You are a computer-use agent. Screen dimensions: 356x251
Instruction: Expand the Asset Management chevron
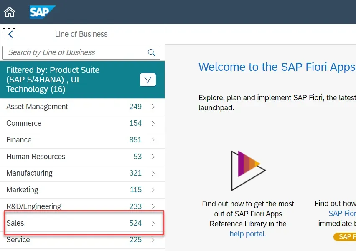pyautogui.click(x=153, y=107)
